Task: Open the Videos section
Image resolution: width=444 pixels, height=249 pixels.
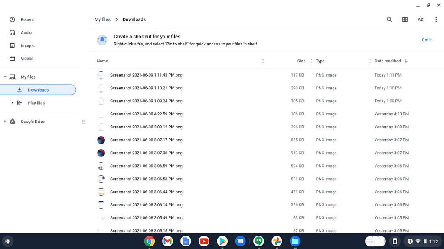Action: pos(27,58)
